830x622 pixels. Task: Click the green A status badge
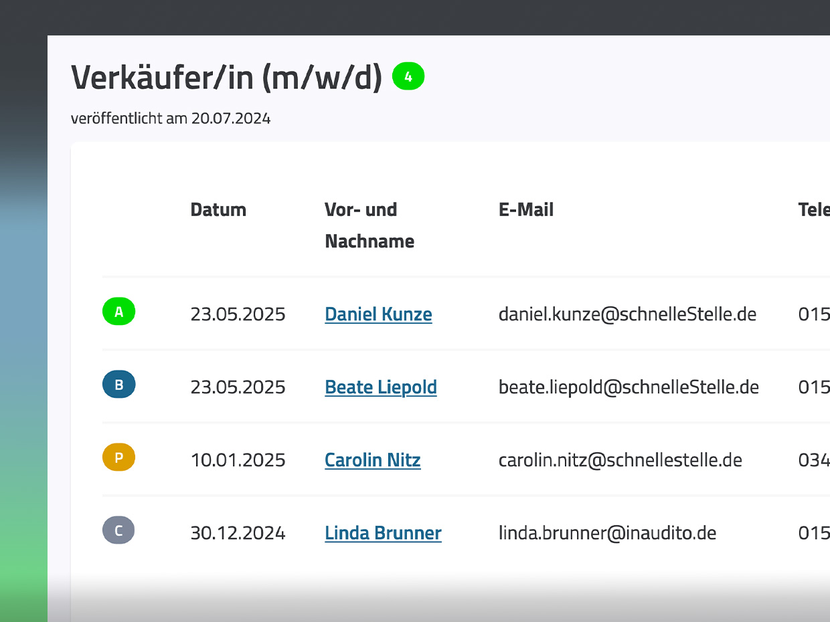pos(118,312)
